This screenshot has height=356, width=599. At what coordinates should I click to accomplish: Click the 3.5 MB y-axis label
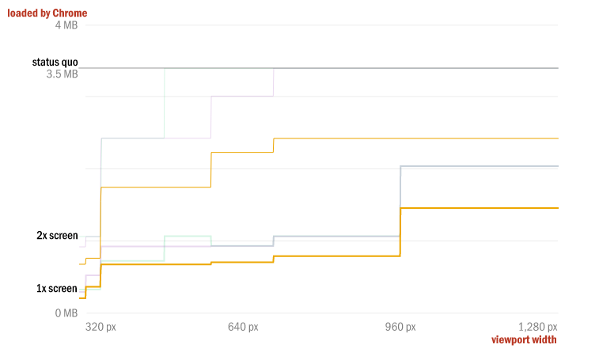(62, 74)
